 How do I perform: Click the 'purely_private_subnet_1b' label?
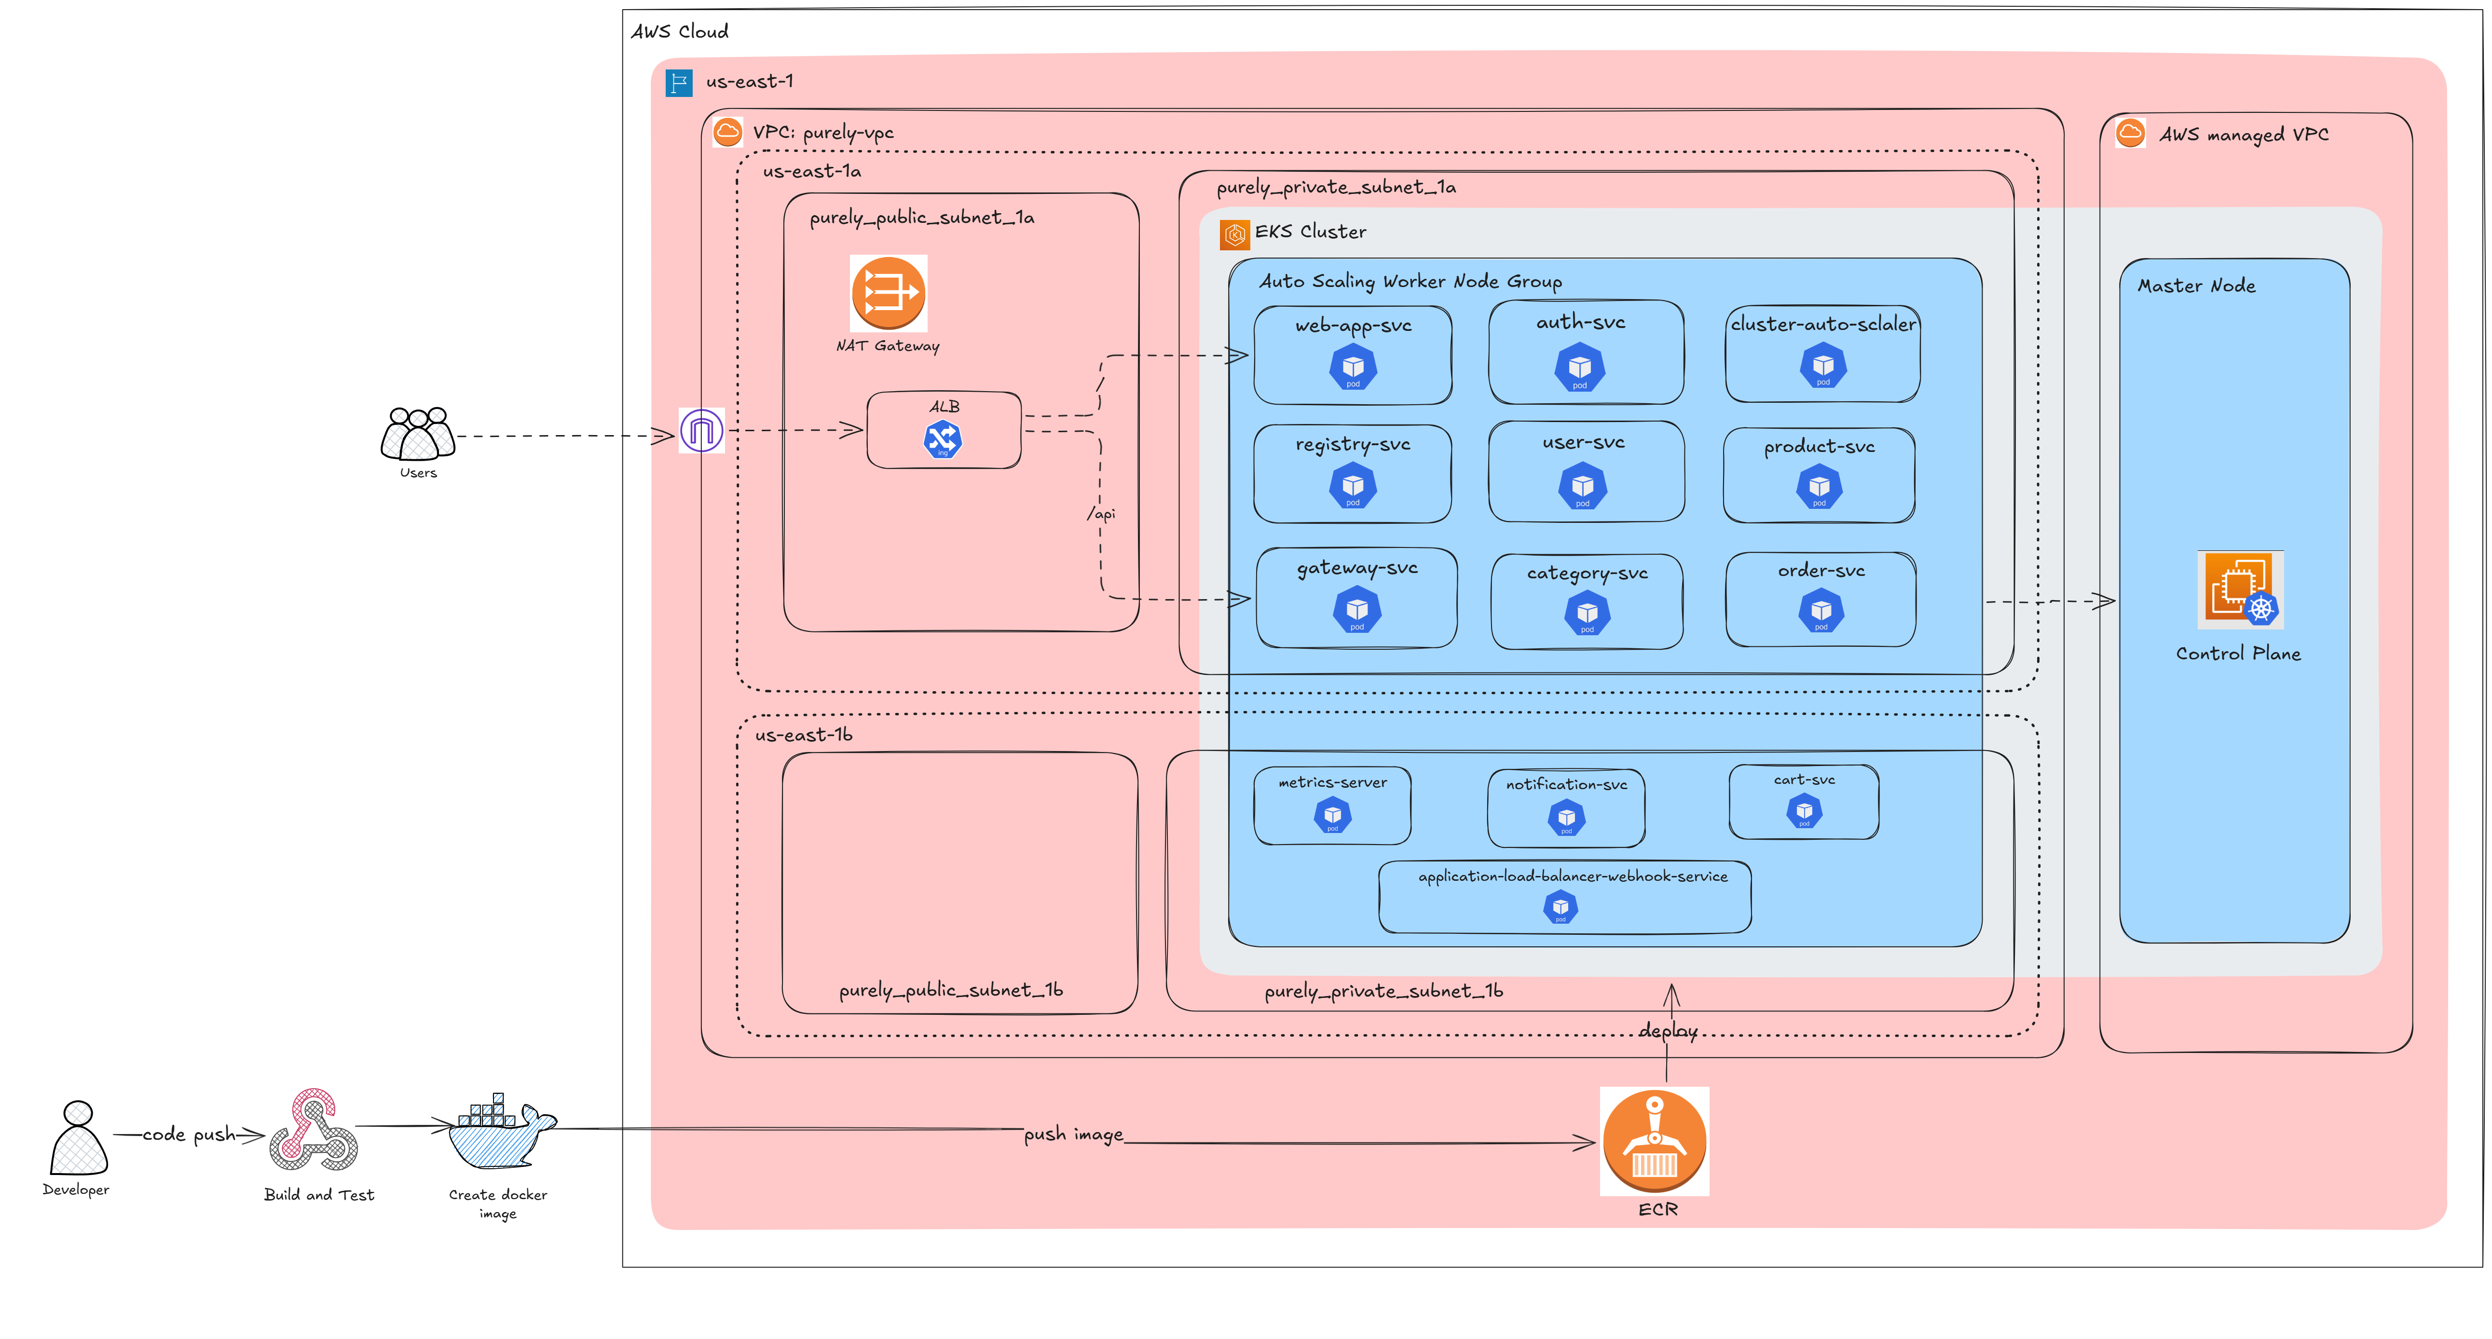(1383, 992)
